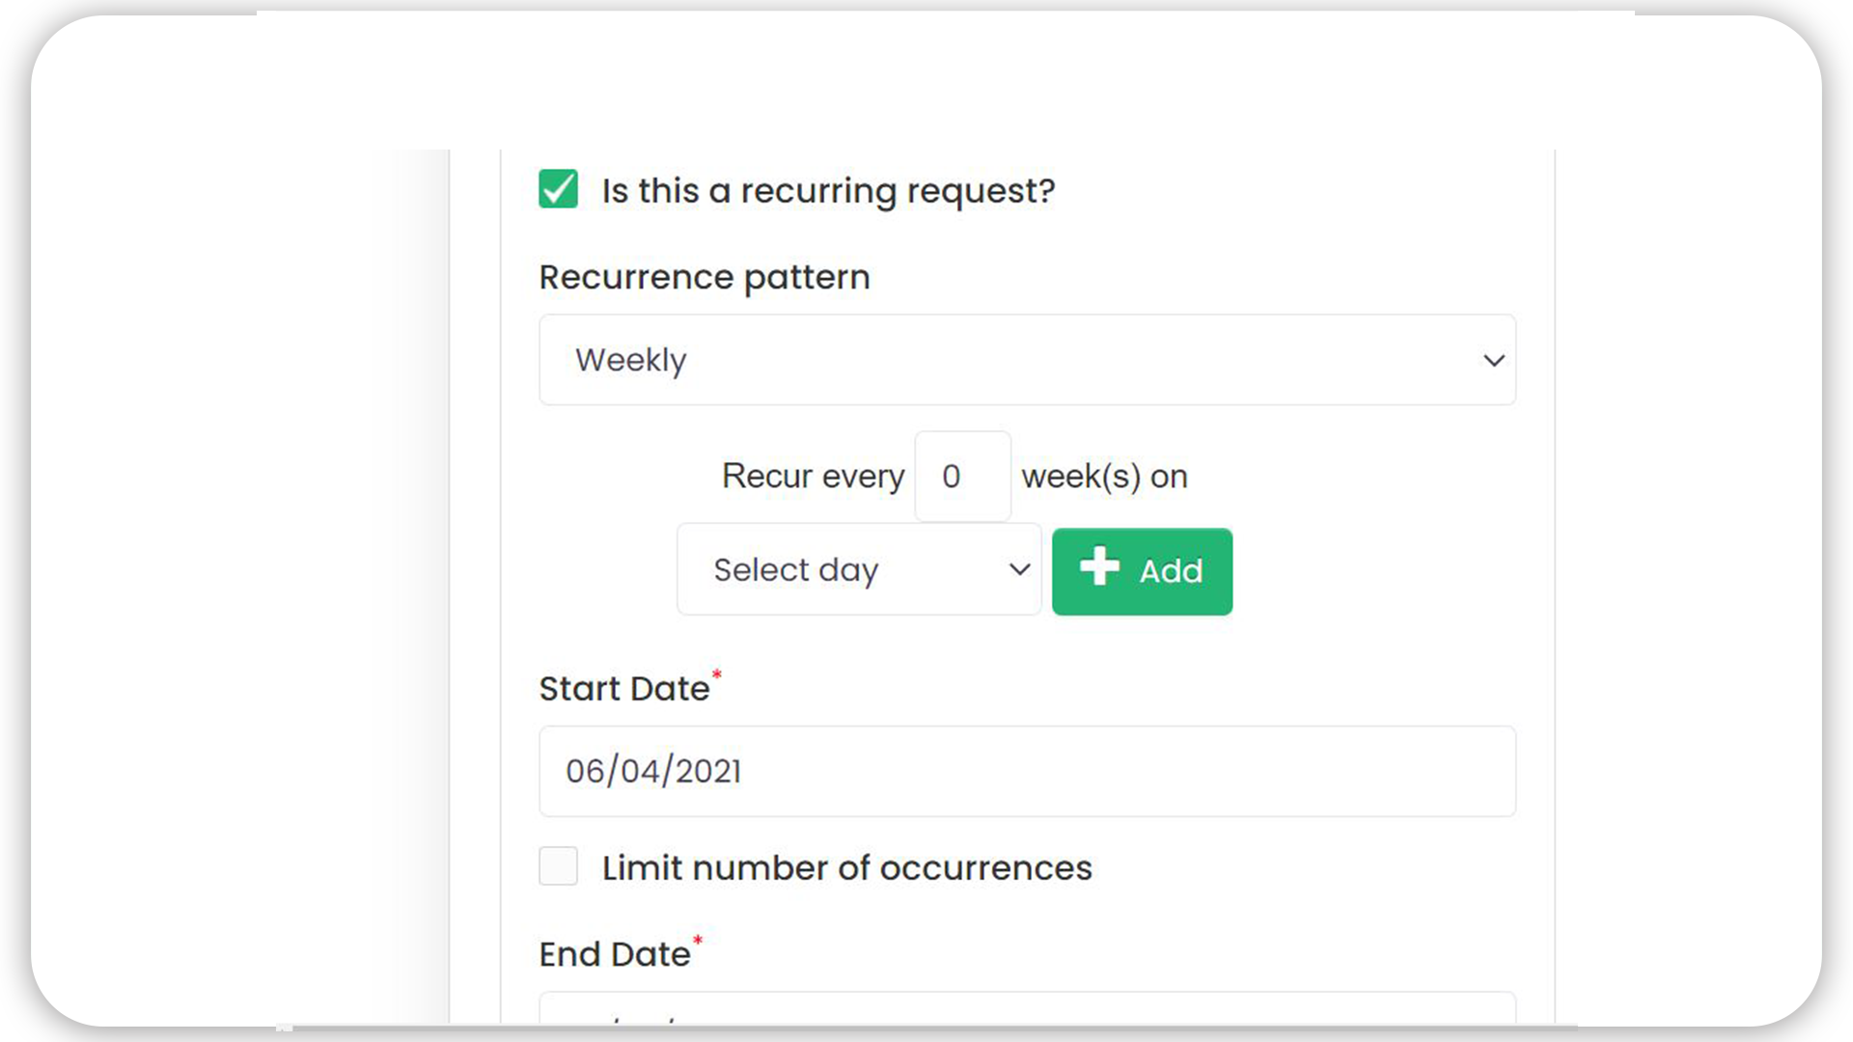Open the Select day dropdown
This screenshot has height=1042, width=1853.
859,569
